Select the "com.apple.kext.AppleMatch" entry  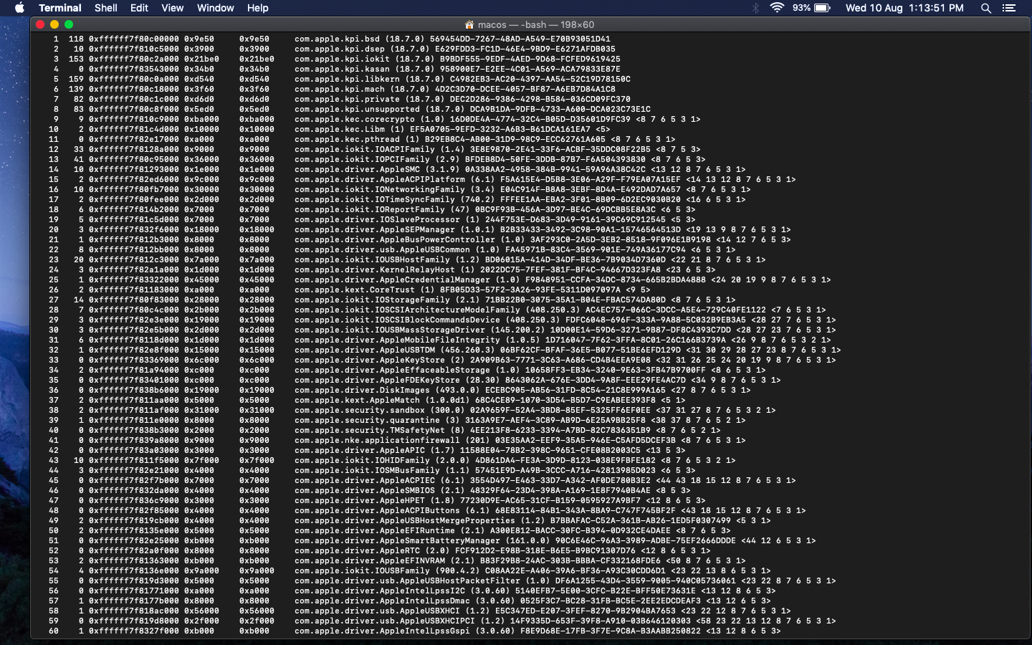[x=357, y=401]
